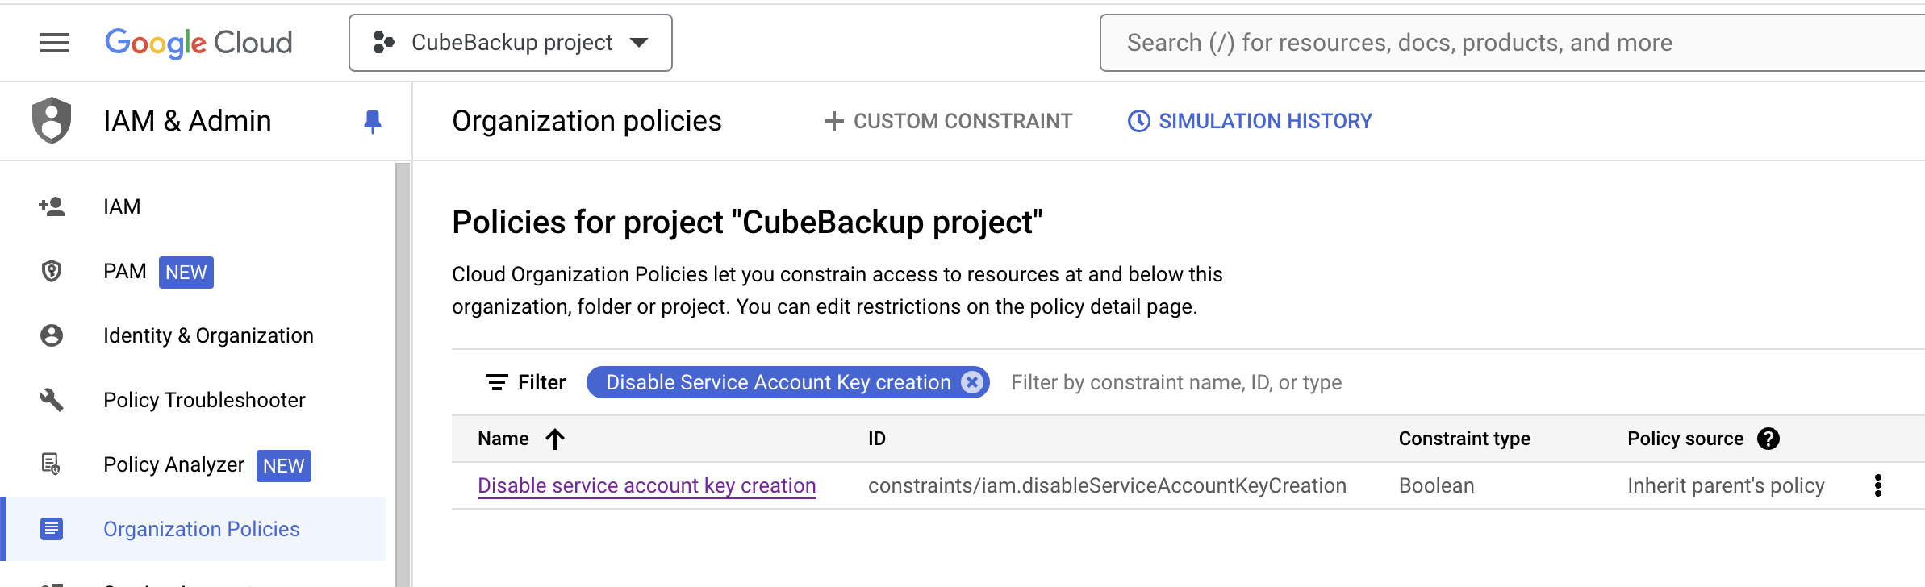The height and width of the screenshot is (587, 1925).
Task: Open IAM & Admin section title
Action: coord(187,121)
